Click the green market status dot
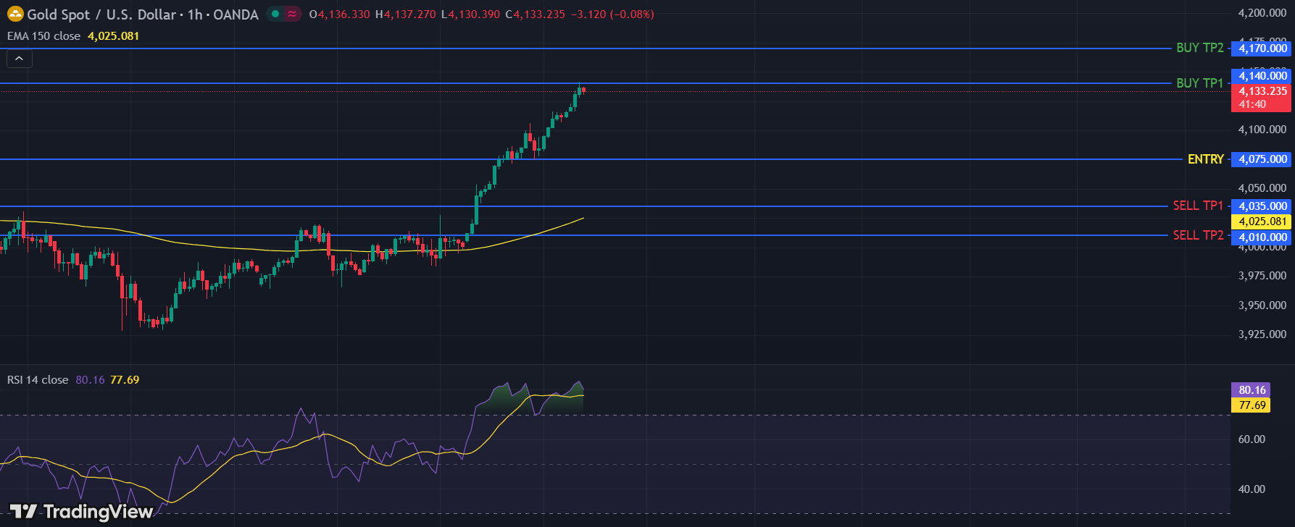 tap(275, 14)
